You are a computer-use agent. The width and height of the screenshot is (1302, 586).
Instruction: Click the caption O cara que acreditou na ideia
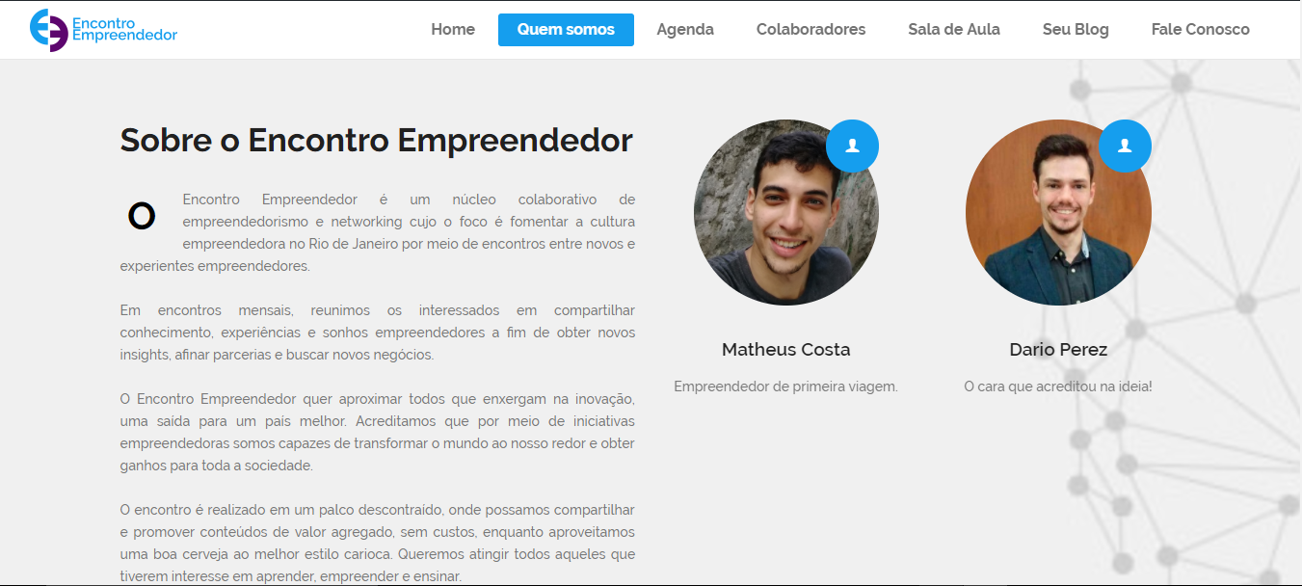point(1058,386)
